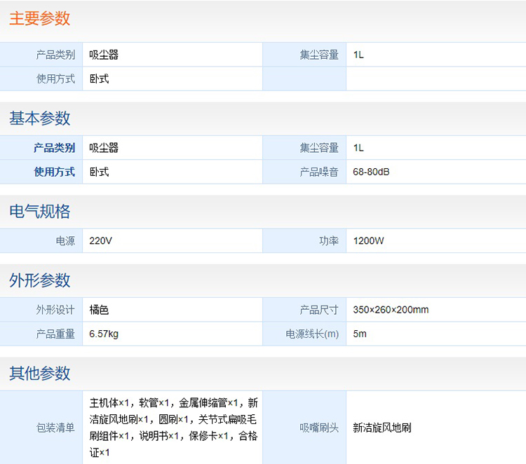526x464 pixels.
Task: Click the 5m cable length value
Action: point(360,334)
